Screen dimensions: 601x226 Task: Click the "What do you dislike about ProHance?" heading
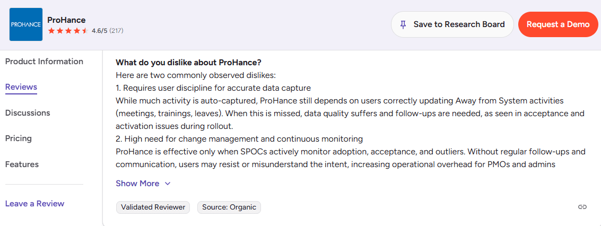[188, 62]
